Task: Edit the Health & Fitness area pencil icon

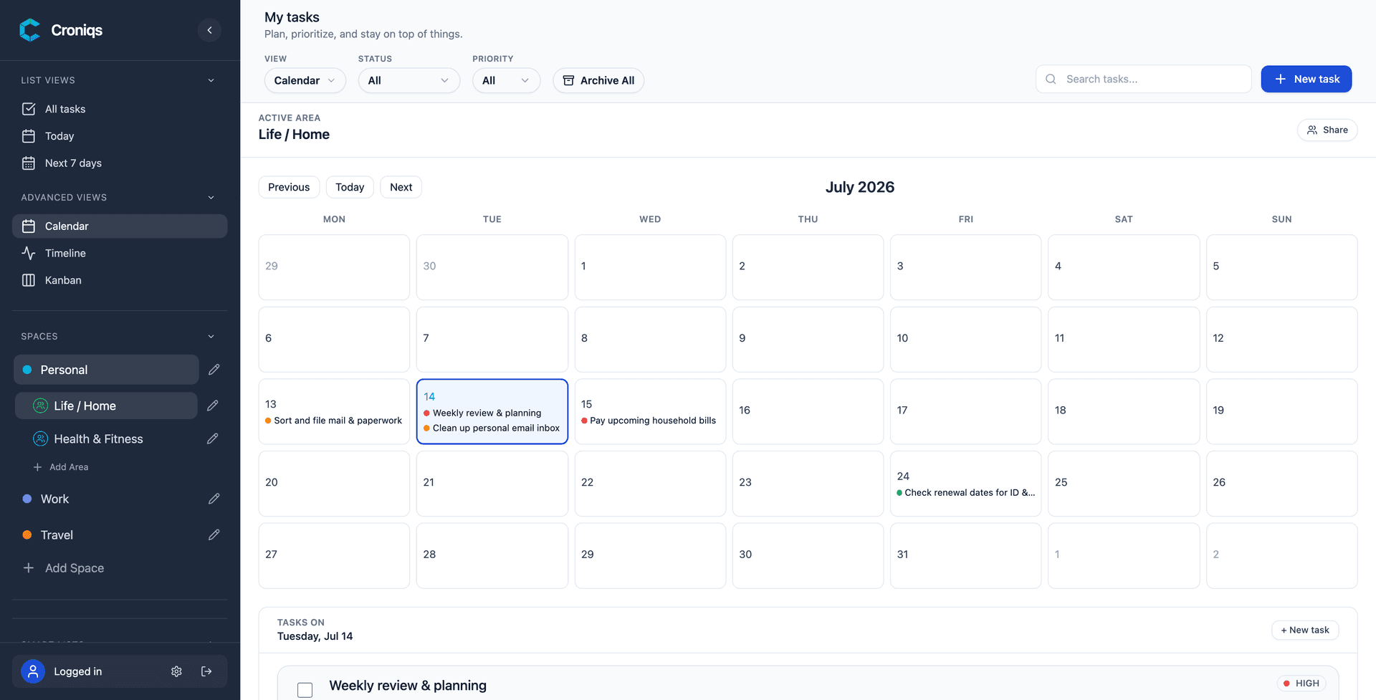Action: click(x=212, y=438)
